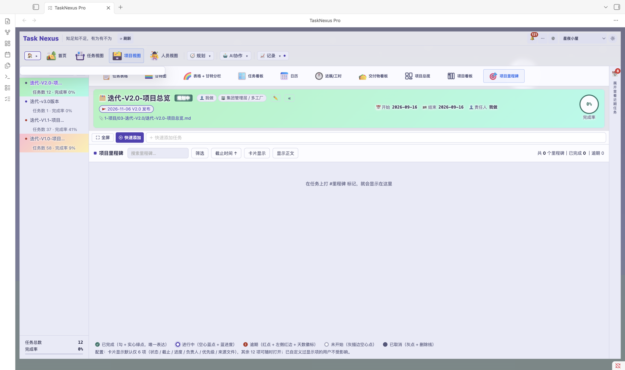Open graph view icon in left sidebar
The image size is (625, 370).
tap(7, 32)
